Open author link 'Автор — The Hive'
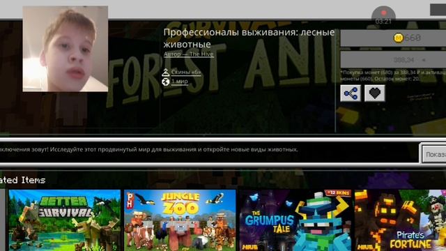 click(x=189, y=54)
